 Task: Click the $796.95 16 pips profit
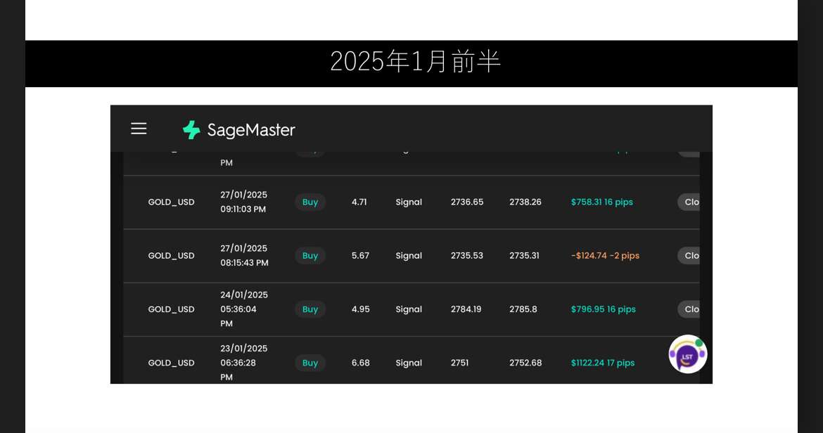point(603,309)
